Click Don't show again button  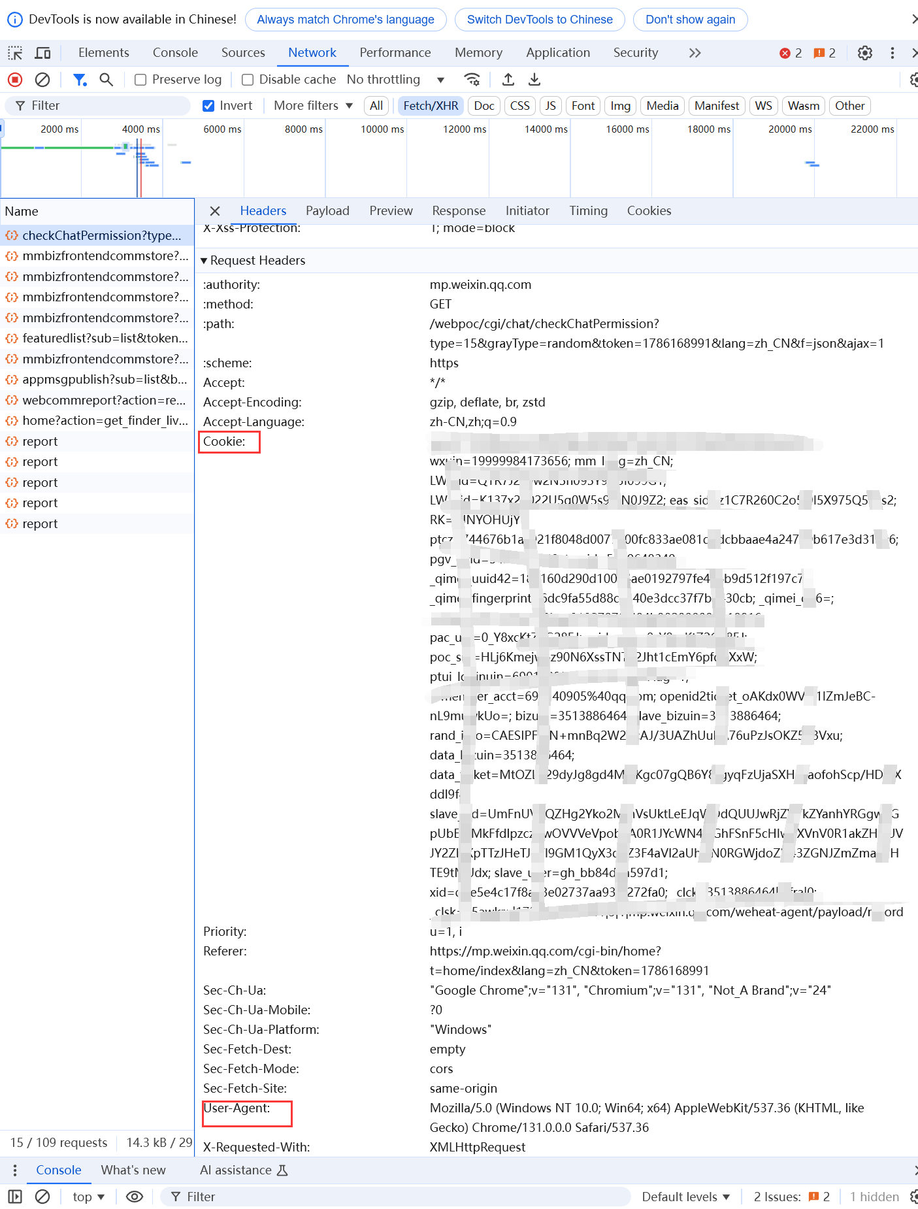(x=690, y=20)
